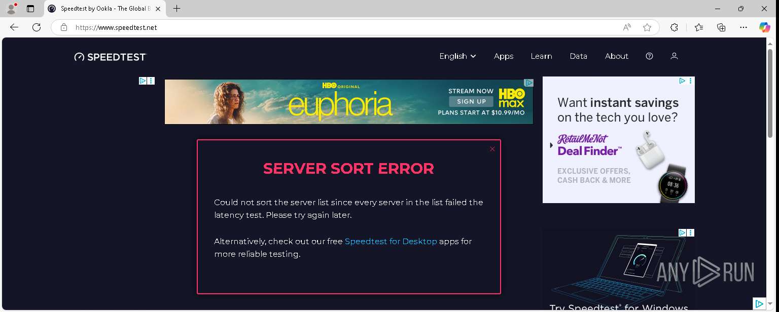Click the Sign Up button in HBO ad
779x312 pixels.
click(x=471, y=101)
